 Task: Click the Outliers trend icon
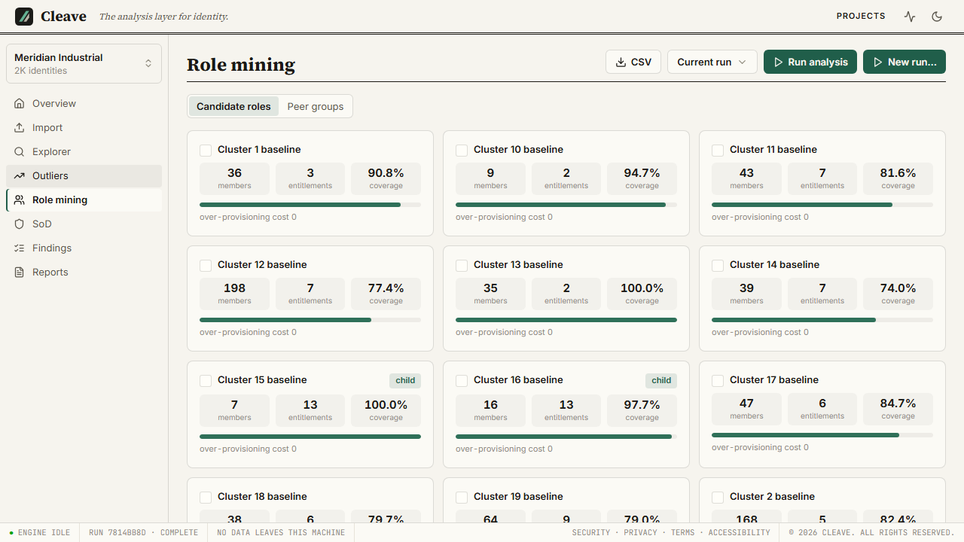[x=20, y=176]
